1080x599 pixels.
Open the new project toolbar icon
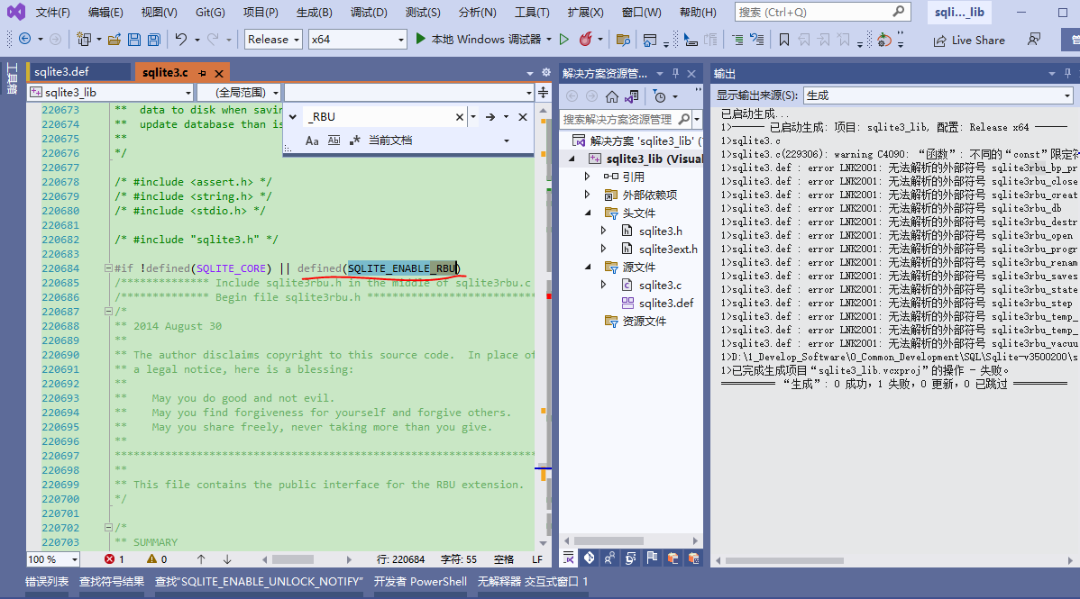coord(84,40)
